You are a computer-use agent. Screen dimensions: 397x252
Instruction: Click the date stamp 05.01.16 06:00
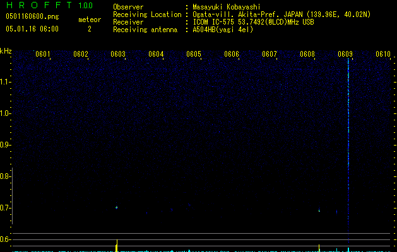coord(32,29)
